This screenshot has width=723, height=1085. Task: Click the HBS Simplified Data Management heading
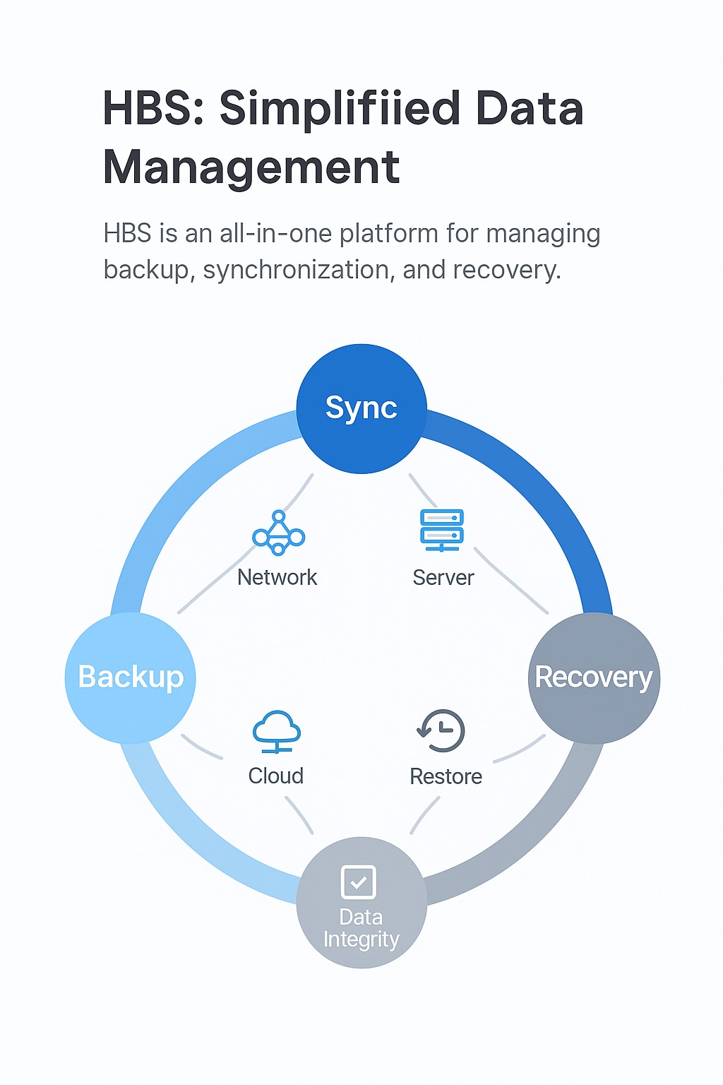tap(342, 138)
